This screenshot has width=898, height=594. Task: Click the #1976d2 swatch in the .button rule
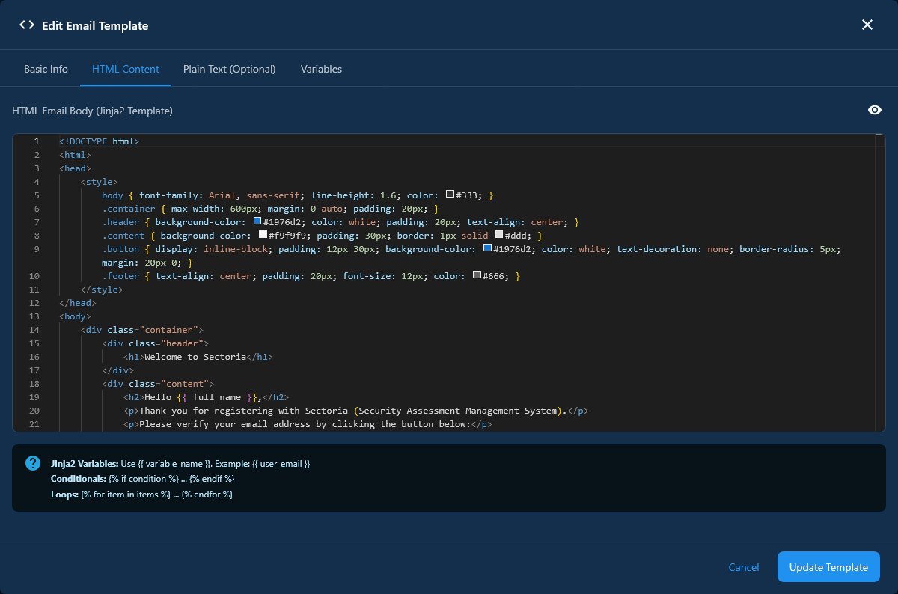click(x=488, y=248)
